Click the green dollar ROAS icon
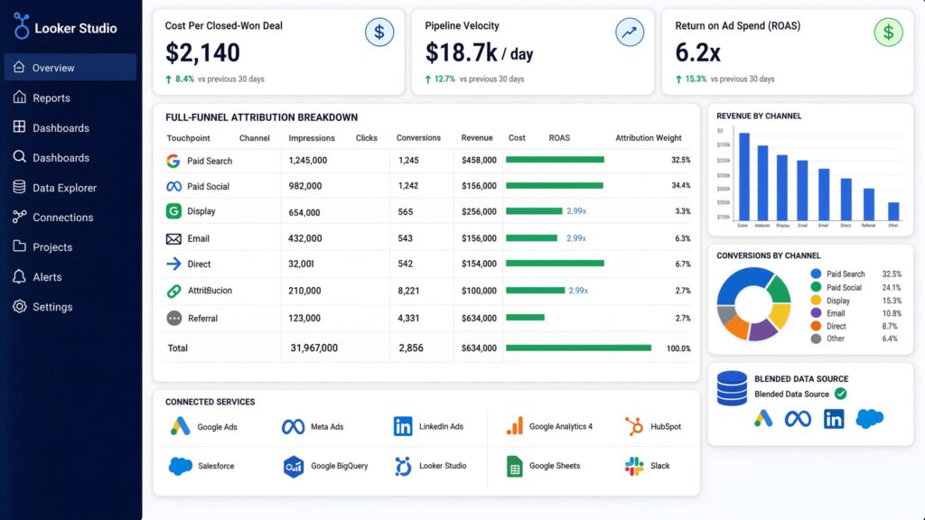 click(889, 32)
